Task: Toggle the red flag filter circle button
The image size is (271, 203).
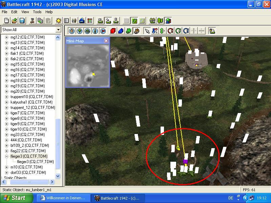Action: pos(103,31)
